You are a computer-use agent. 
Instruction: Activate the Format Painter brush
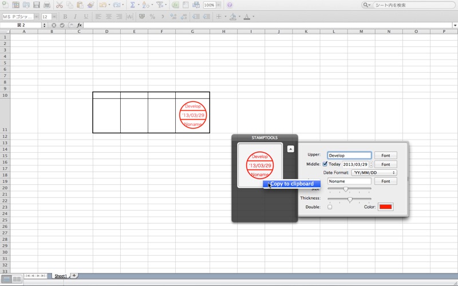[x=90, y=5]
